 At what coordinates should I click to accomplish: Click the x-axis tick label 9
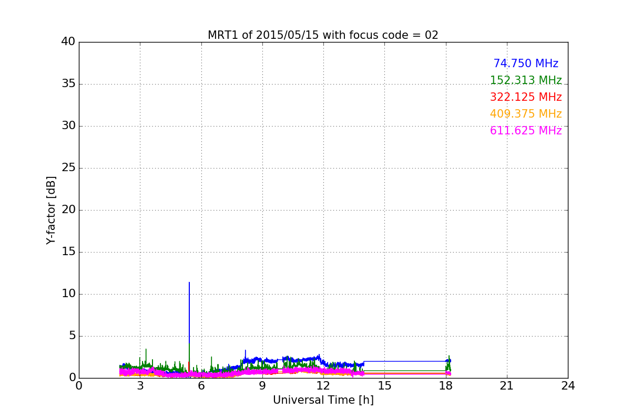(262, 386)
